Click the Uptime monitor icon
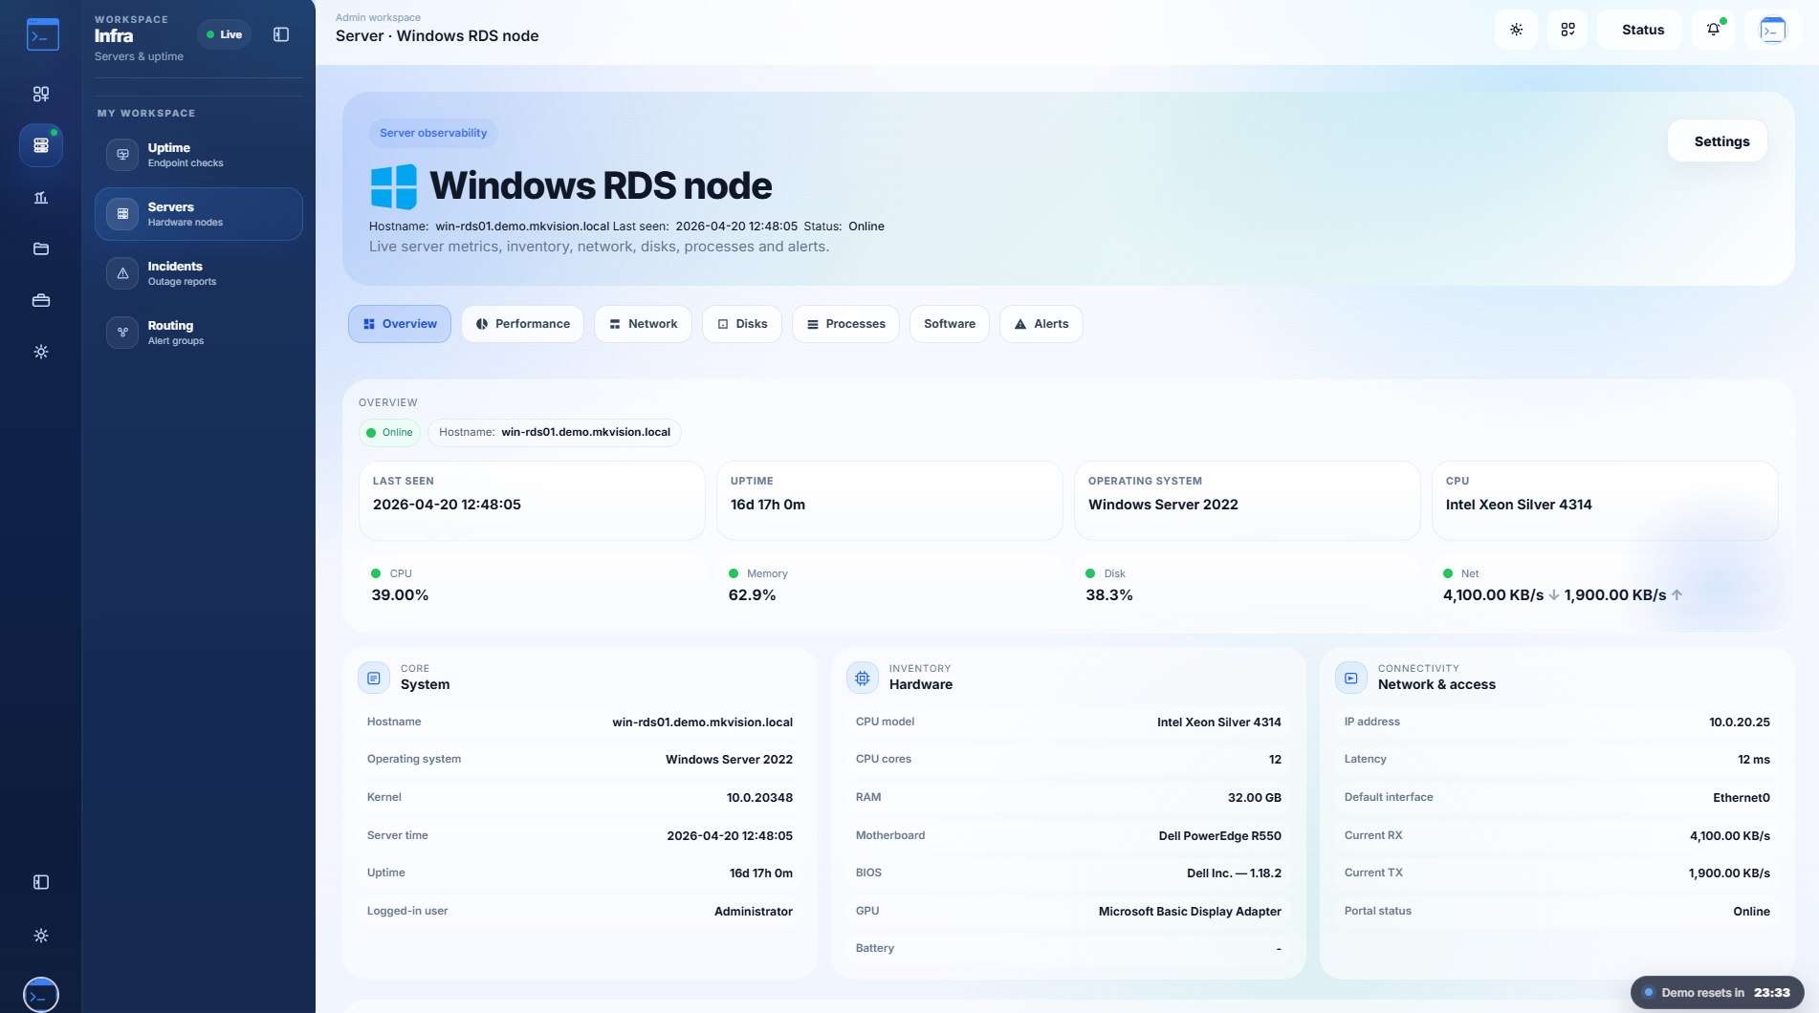Viewport: 1819px width, 1013px height. point(122,155)
